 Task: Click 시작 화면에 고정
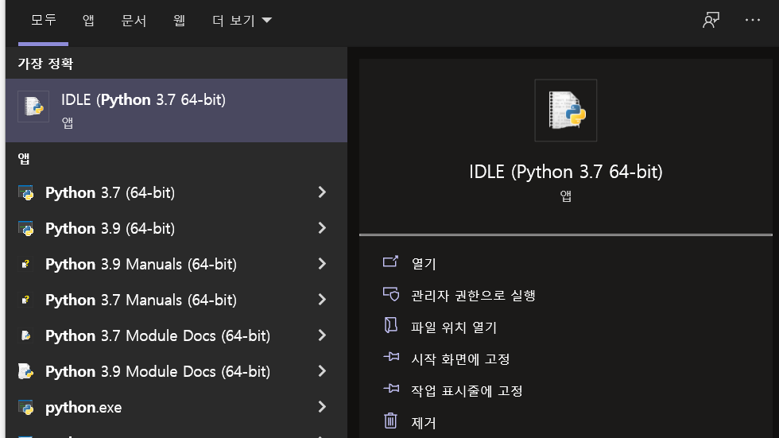pos(460,359)
